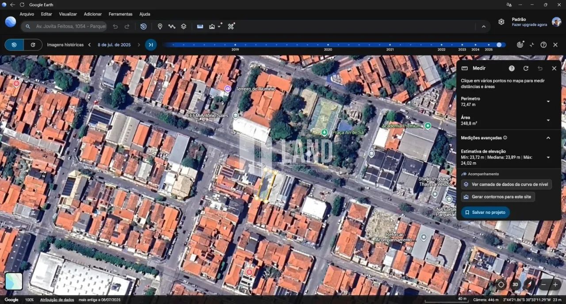Go to next historical image date
This screenshot has height=304, width=566.
coord(138,45)
